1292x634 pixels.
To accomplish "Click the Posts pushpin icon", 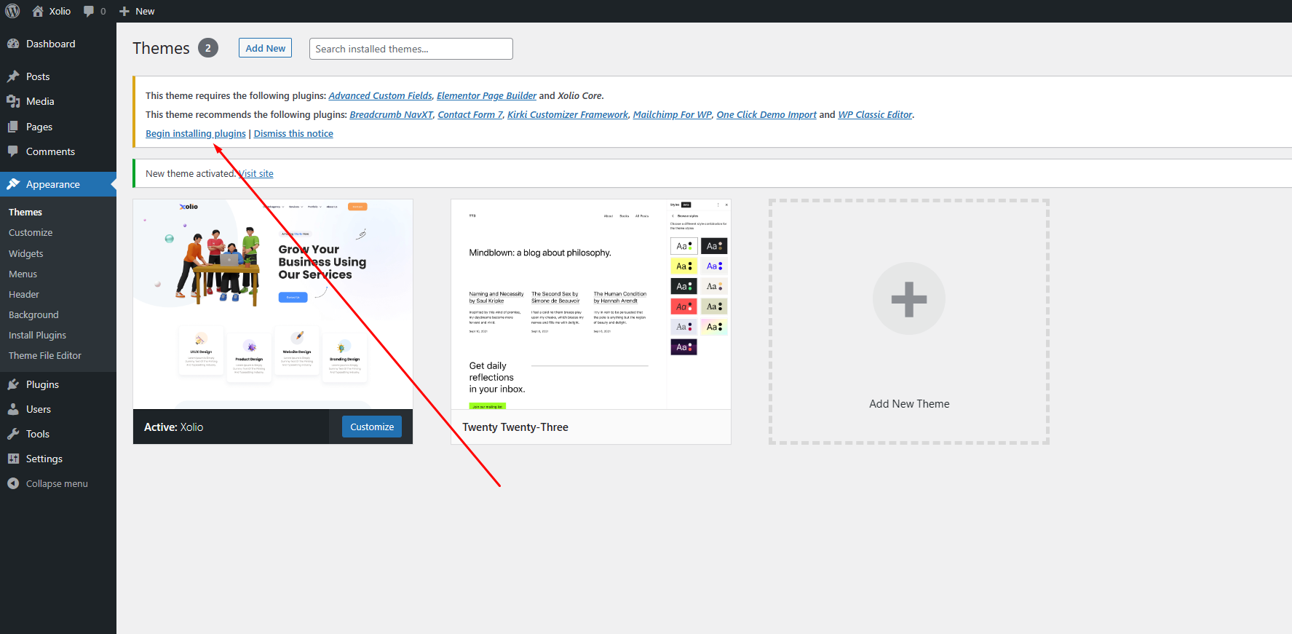I will [13, 76].
